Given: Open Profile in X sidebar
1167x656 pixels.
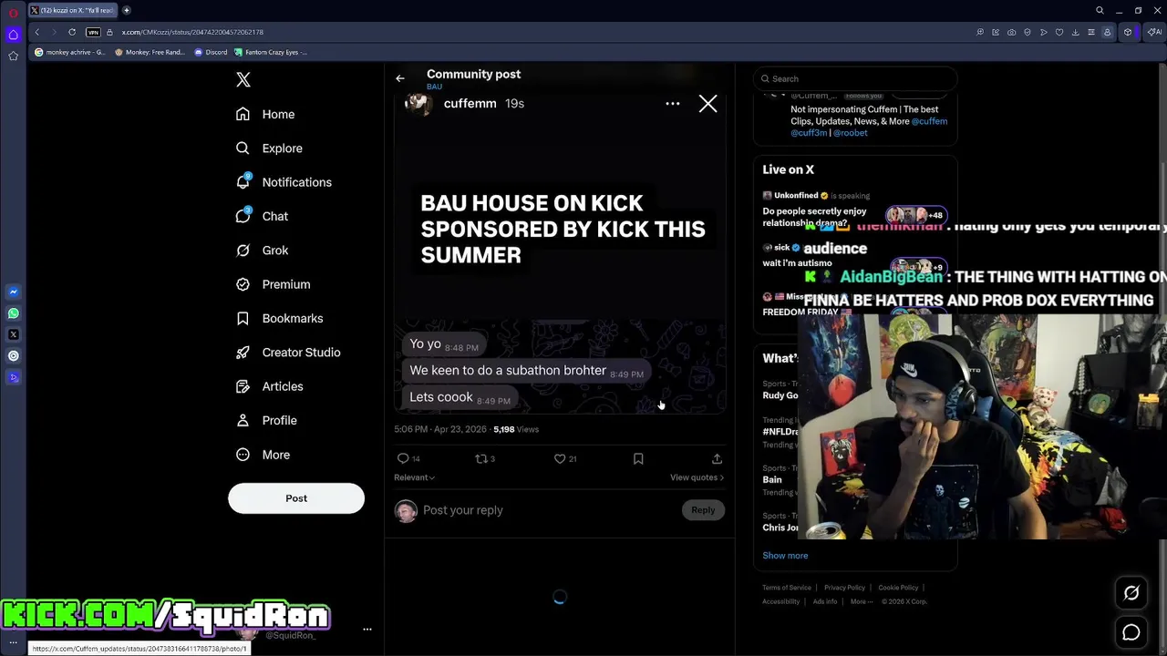Looking at the screenshot, I should [266, 420].
